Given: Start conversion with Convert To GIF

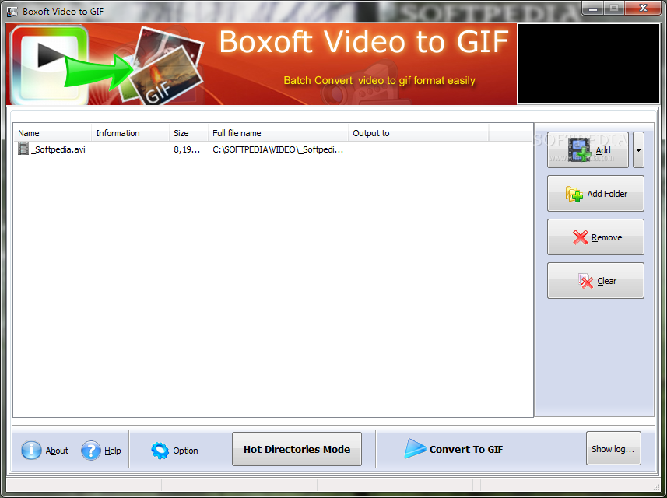Looking at the screenshot, I should pos(454,449).
